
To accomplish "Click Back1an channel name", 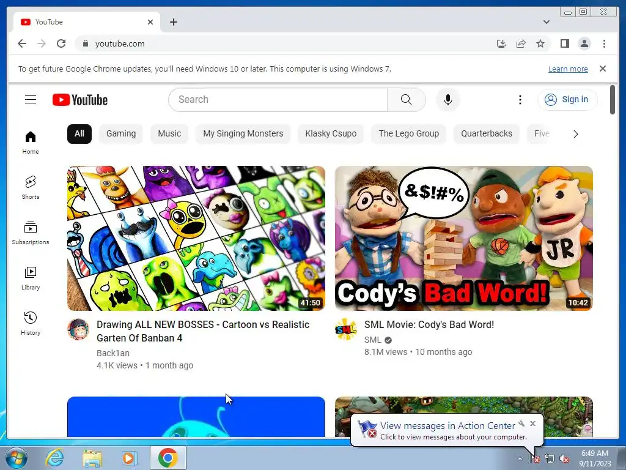I will (113, 353).
